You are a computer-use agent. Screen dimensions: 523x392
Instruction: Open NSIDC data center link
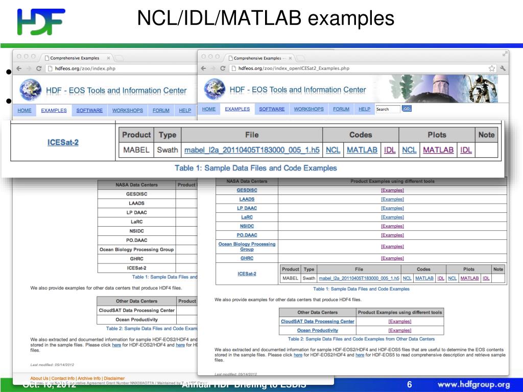click(x=247, y=226)
